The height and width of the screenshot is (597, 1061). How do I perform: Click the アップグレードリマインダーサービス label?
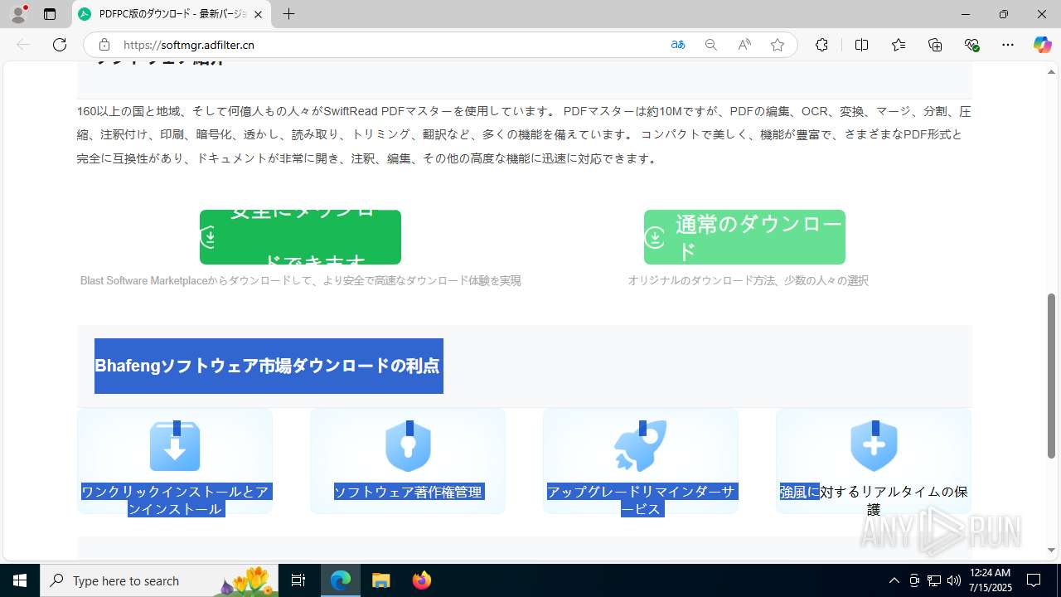(641, 500)
